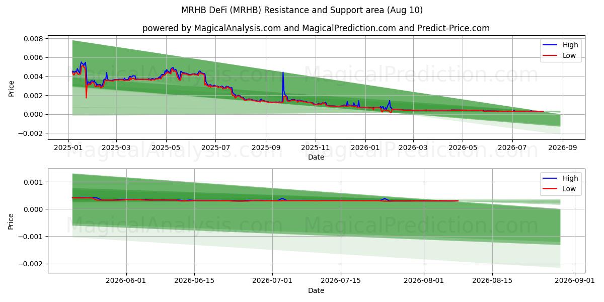
Task: Click the −0.002 tick on lower chart
Action: (x=30, y=264)
